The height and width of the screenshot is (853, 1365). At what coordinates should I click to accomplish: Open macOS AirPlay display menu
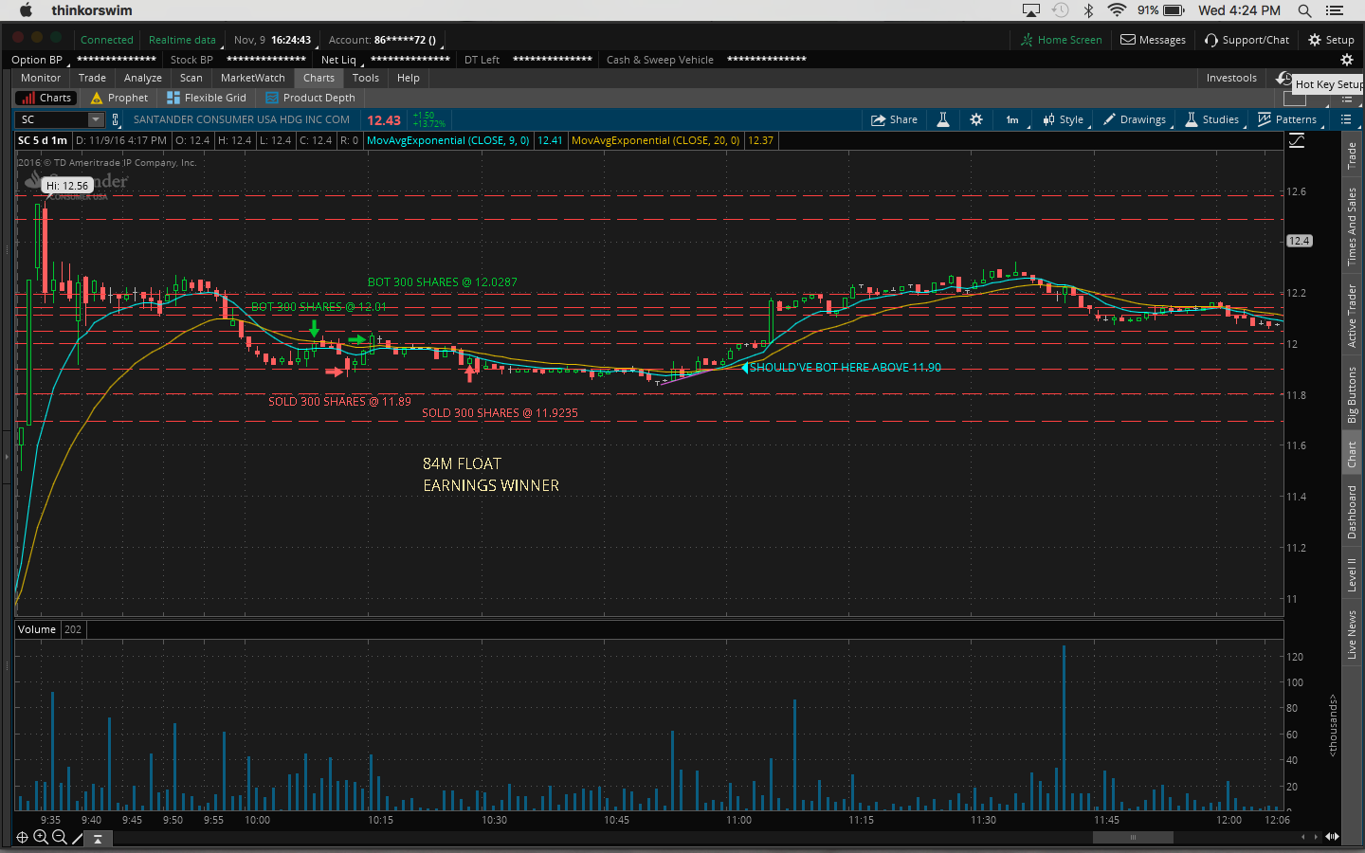pos(1031,10)
